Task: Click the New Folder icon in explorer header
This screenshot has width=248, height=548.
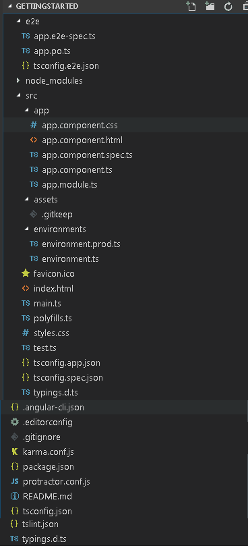Action: pyautogui.click(x=210, y=6)
